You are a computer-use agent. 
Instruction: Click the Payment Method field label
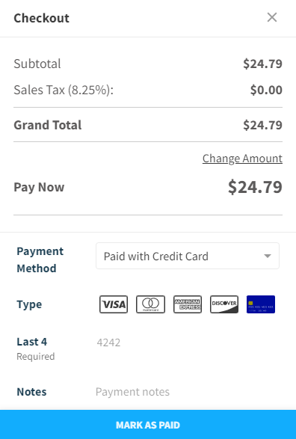click(40, 260)
